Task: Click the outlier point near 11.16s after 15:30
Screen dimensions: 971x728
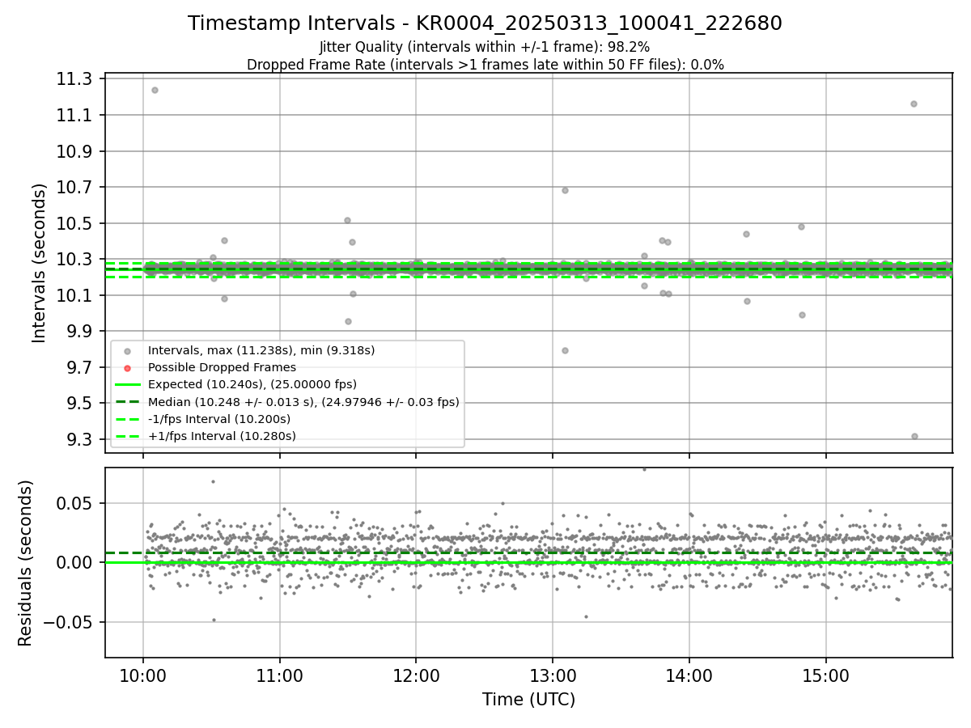Action: click(x=914, y=104)
